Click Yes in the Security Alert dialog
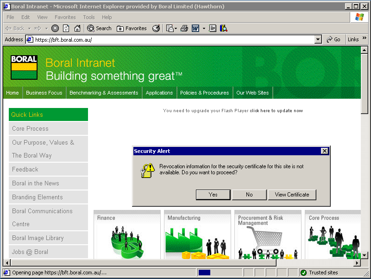The height and width of the screenshot is (279, 371). 213,195
